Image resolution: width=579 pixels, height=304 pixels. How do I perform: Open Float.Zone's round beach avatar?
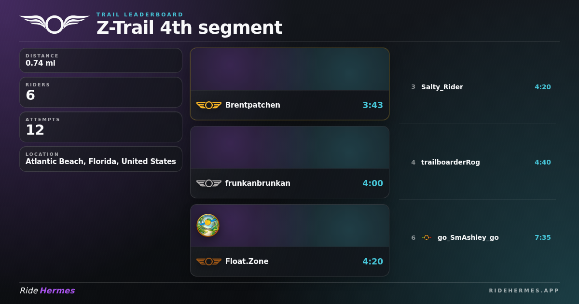[208, 225]
